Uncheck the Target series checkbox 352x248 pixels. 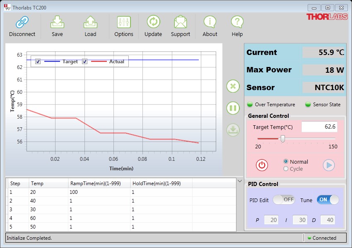coord(38,62)
